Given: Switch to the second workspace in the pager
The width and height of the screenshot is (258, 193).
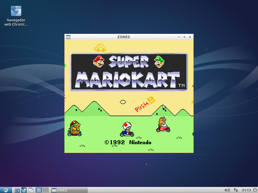Looking at the screenshot, I should pos(46,190).
